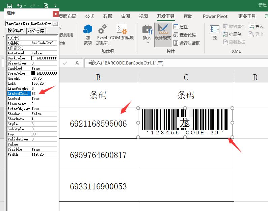268x211 pixels.
Task: Click the Undo arrow icon
Action: 20,6
